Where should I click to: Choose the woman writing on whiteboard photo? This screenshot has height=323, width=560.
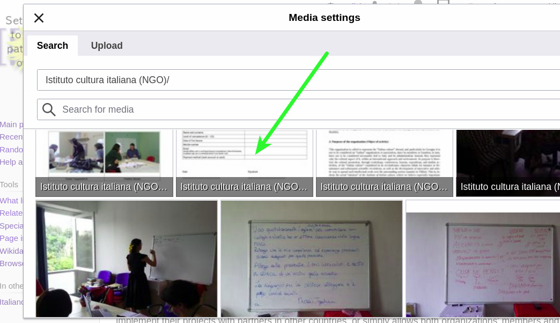point(127,259)
